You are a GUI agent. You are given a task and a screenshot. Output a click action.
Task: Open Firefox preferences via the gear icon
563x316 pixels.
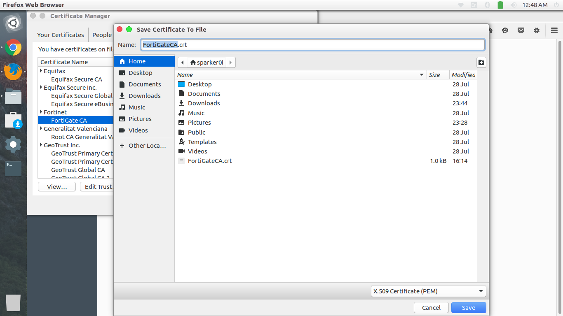[536, 30]
